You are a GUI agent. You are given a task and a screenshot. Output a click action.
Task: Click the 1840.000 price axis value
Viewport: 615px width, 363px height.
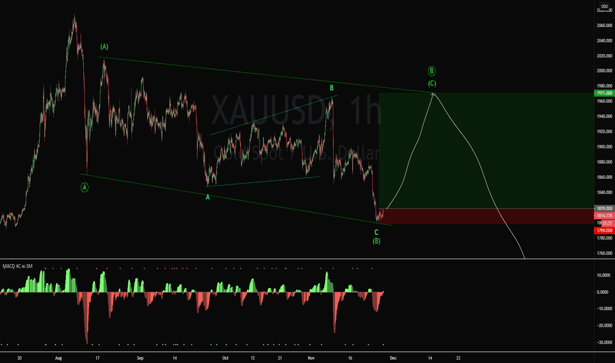(604, 193)
